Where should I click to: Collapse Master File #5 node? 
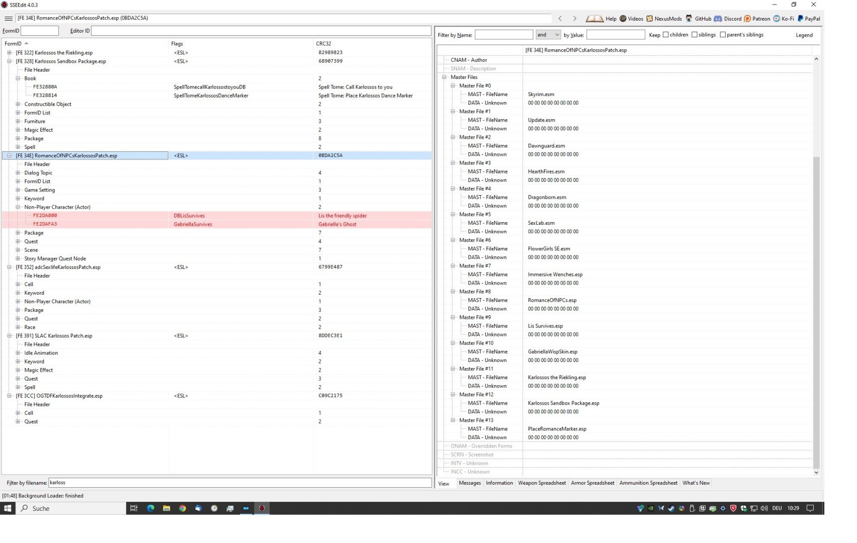coord(453,215)
